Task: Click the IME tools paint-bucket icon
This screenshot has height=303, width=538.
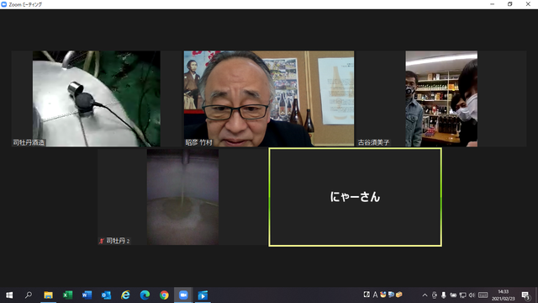Action: (x=383, y=295)
